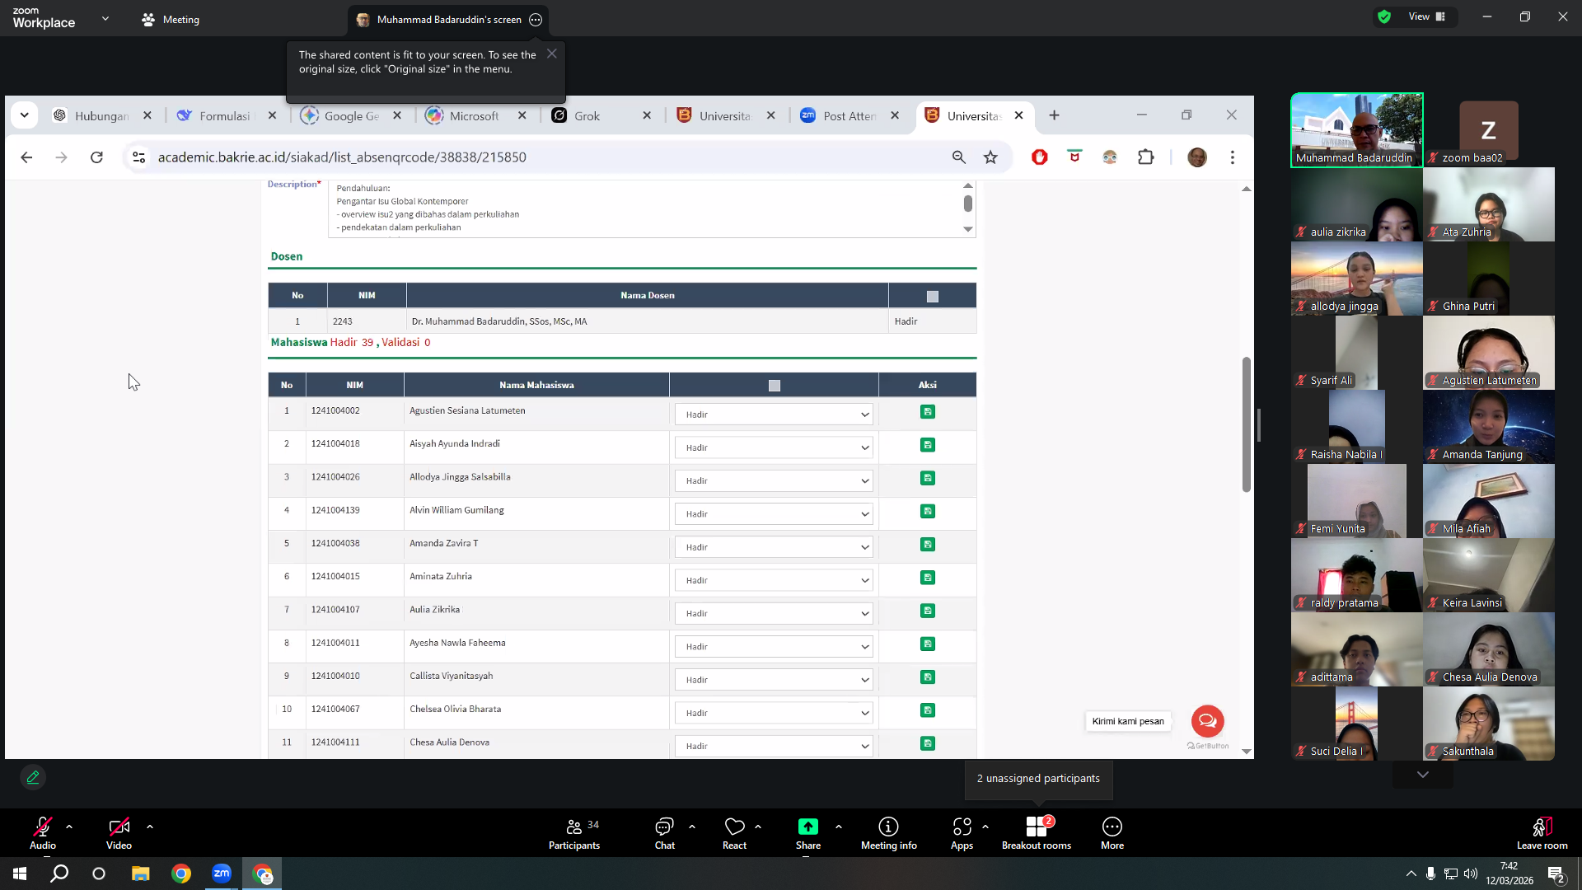Open the red chat message bubble

1207,721
